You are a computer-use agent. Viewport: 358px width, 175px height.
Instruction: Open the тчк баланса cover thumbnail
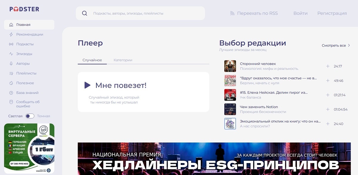(x=230, y=95)
